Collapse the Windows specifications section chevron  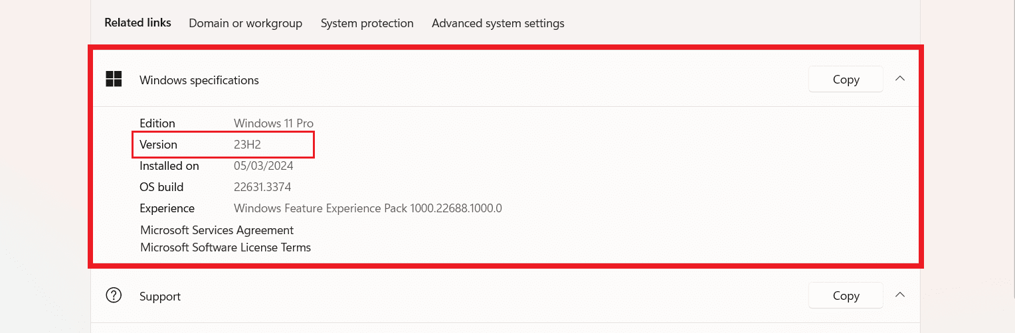pos(900,79)
